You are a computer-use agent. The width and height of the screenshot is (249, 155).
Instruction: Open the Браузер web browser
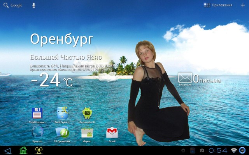pos(37,133)
